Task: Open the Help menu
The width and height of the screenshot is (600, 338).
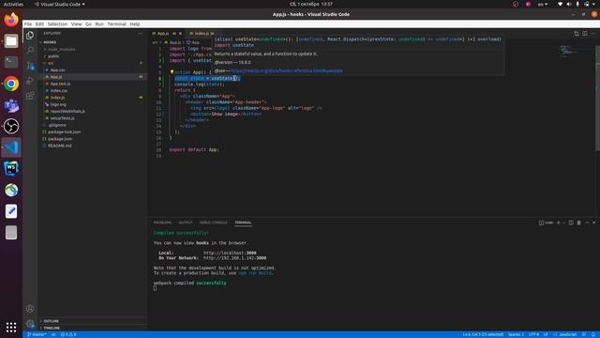Action: point(135,23)
